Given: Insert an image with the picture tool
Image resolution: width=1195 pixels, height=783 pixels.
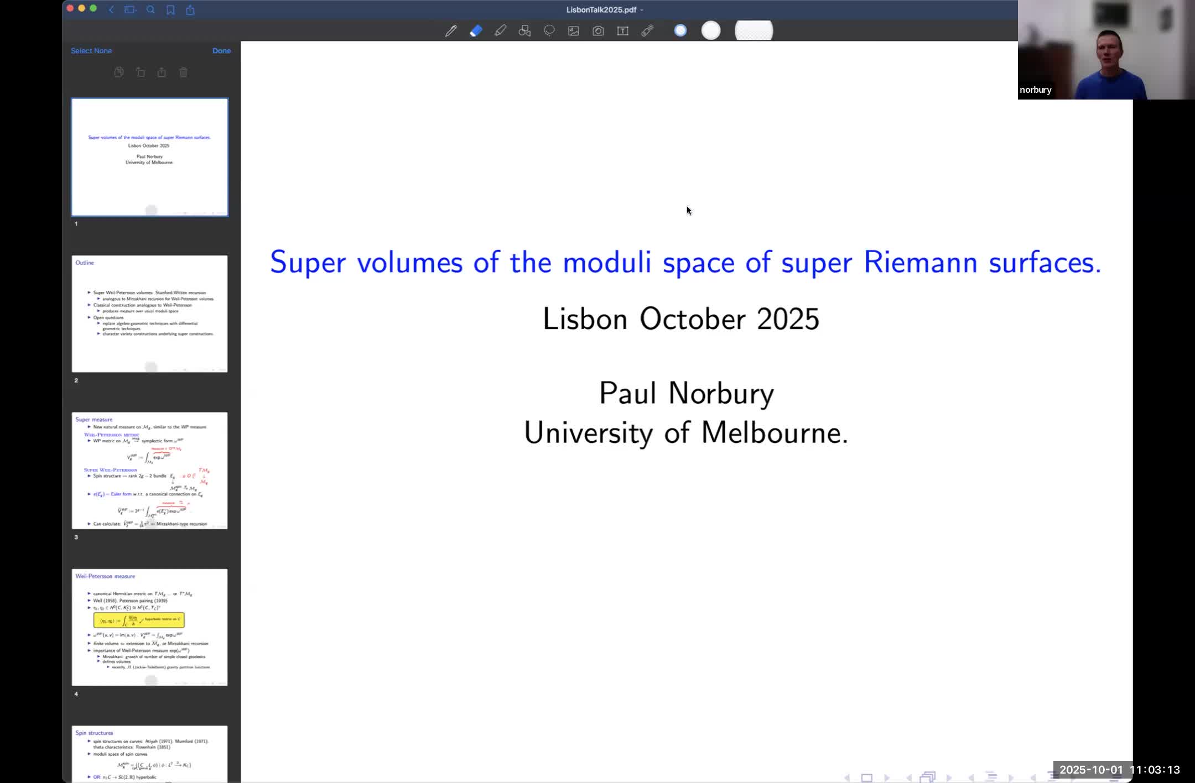Looking at the screenshot, I should [574, 31].
